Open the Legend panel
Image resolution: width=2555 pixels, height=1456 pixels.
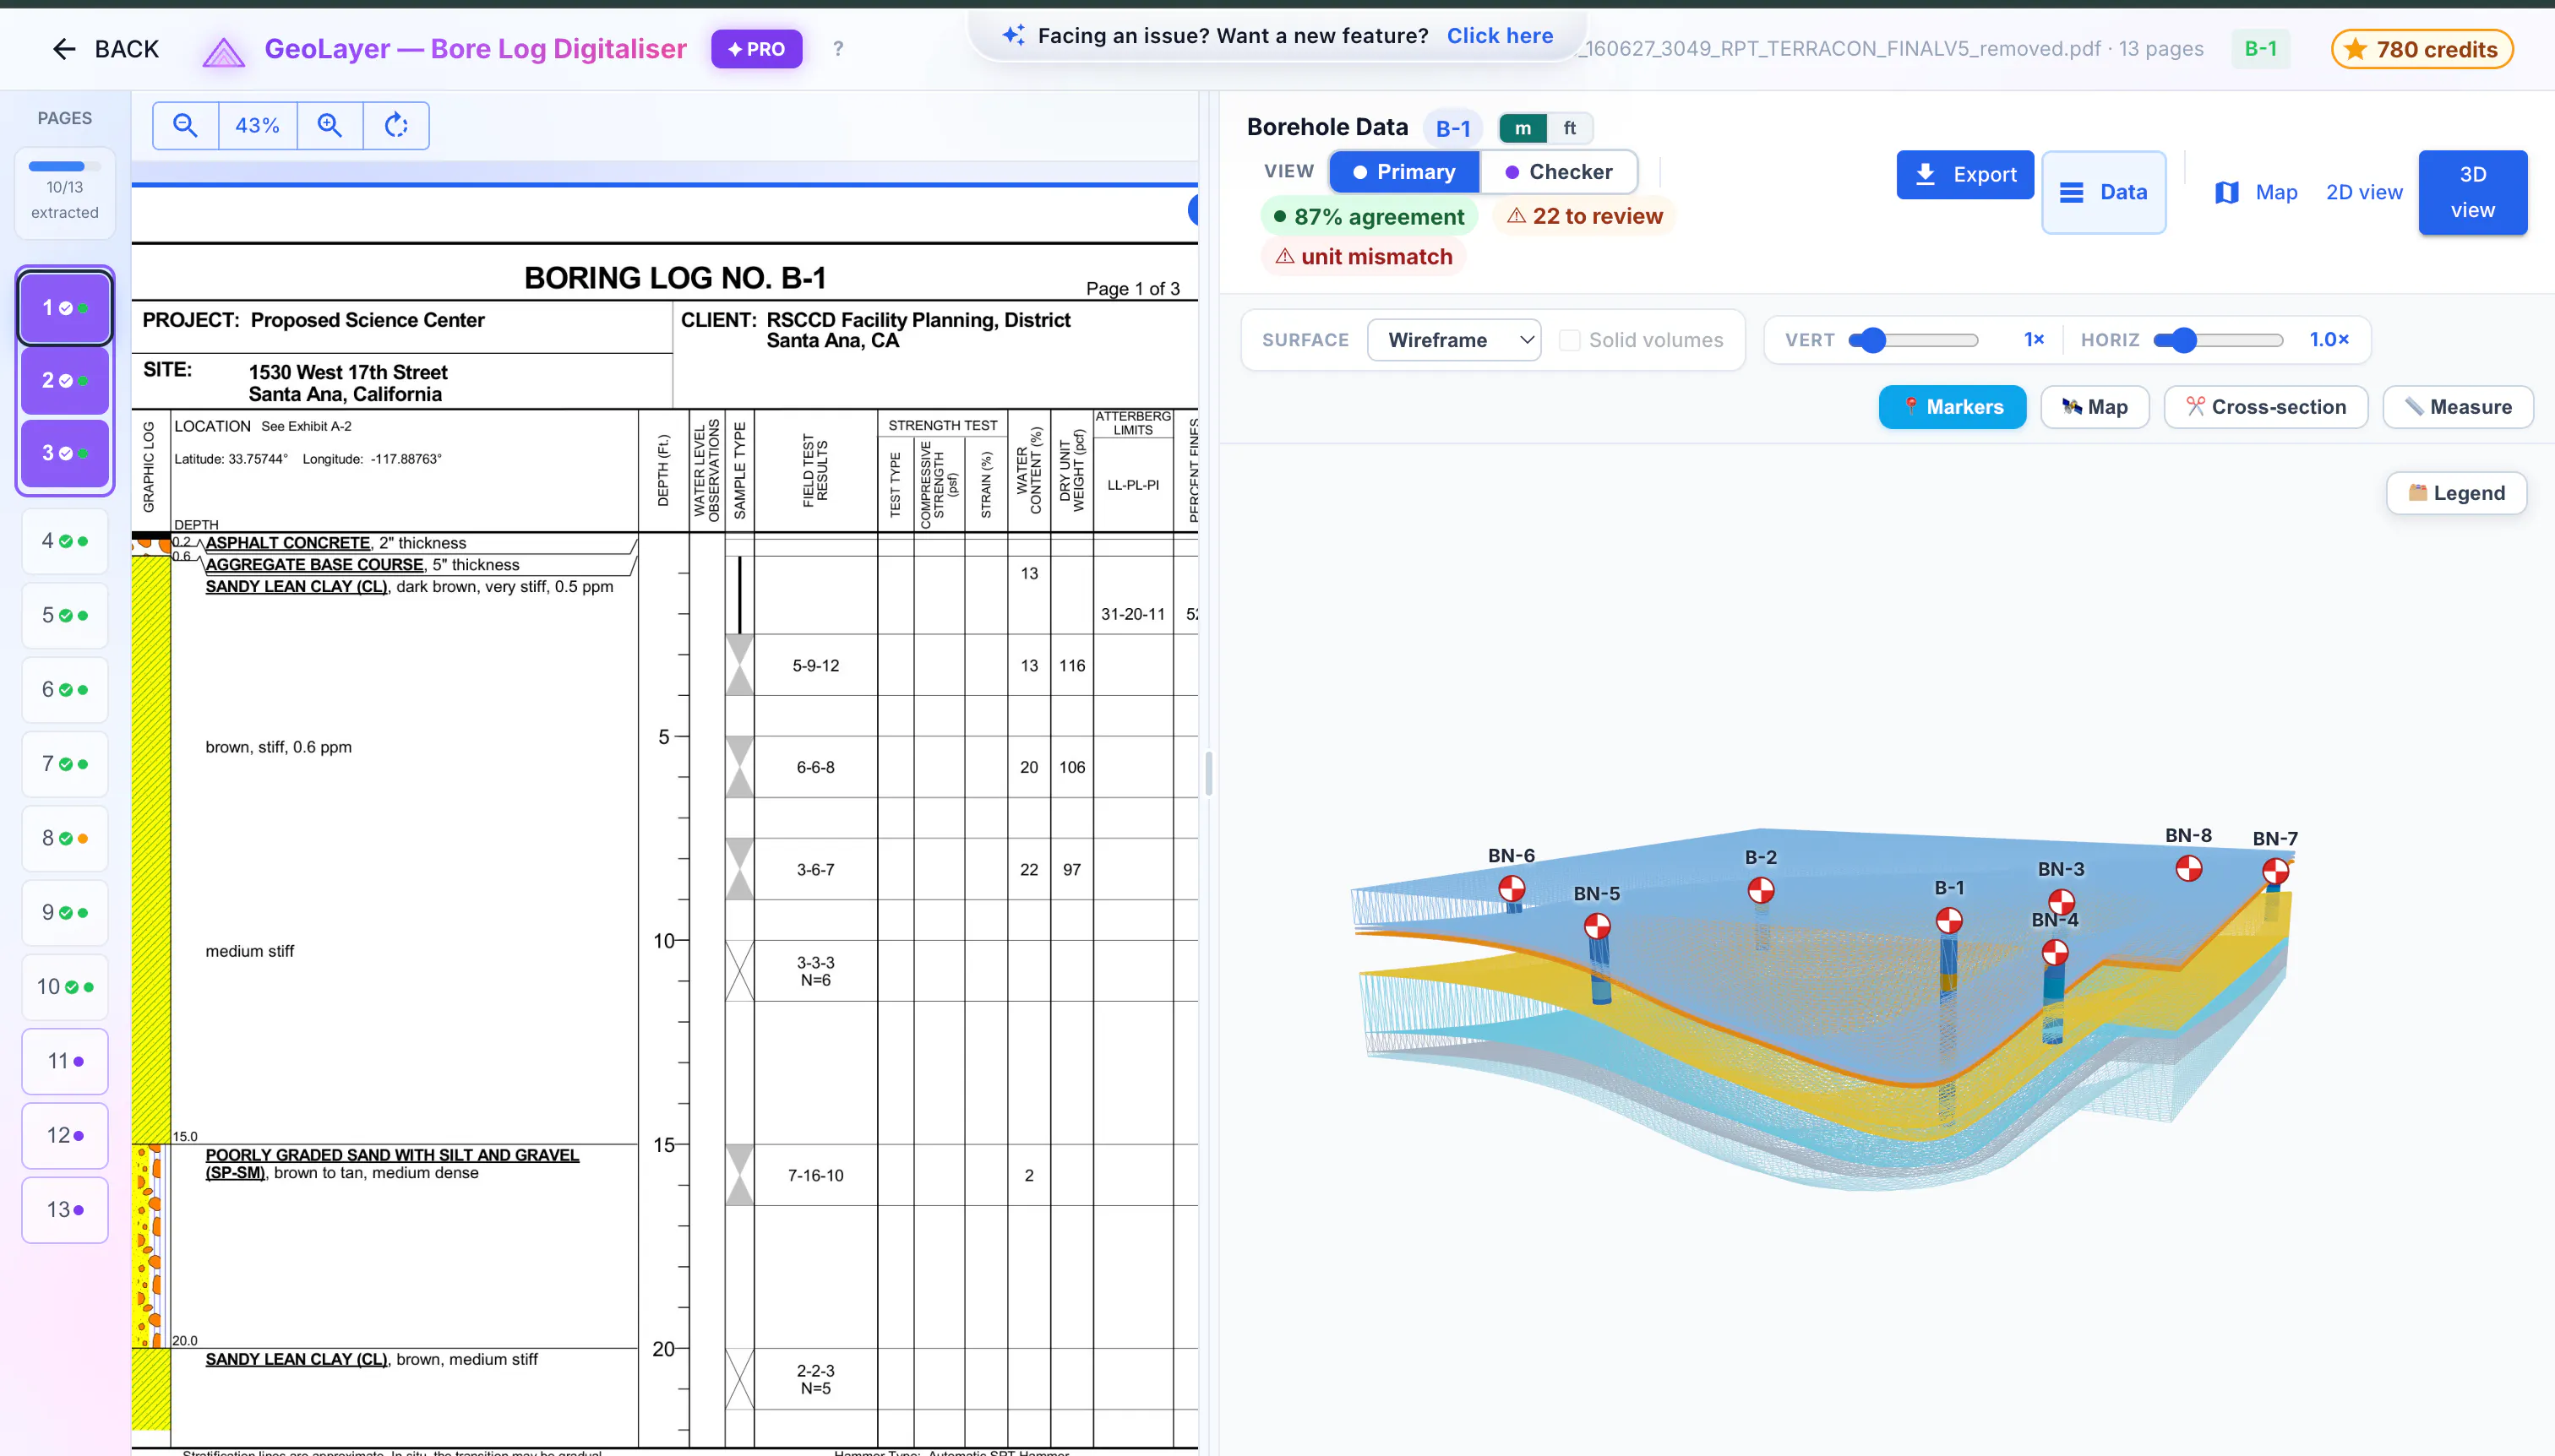(2456, 493)
